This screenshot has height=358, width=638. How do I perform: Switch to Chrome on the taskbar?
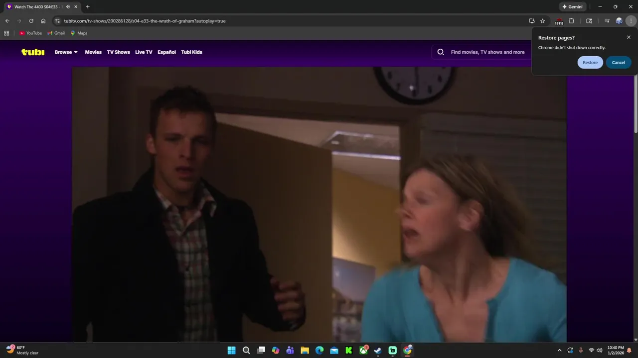(407, 351)
